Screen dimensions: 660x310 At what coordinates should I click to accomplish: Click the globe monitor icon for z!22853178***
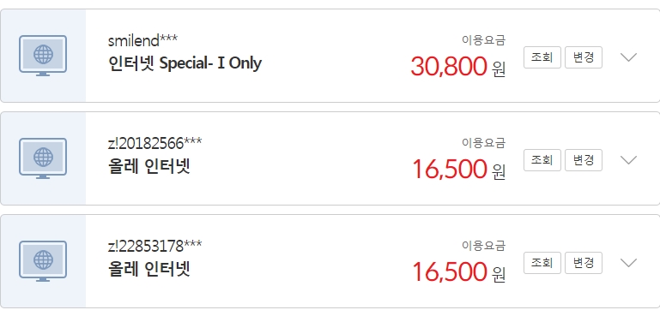[43, 261]
